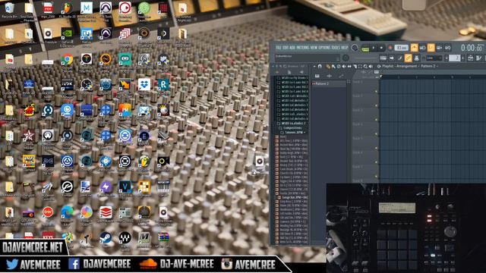Viewport: 486px width, 273px height.
Task: Open the ADD menu in FL Studio
Action: point(292,48)
